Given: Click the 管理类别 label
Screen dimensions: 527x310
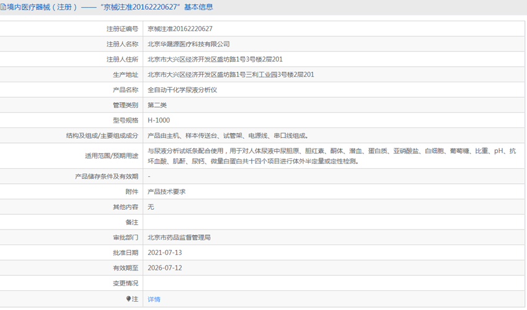Looking at the screenshot, I should (125, 105).
